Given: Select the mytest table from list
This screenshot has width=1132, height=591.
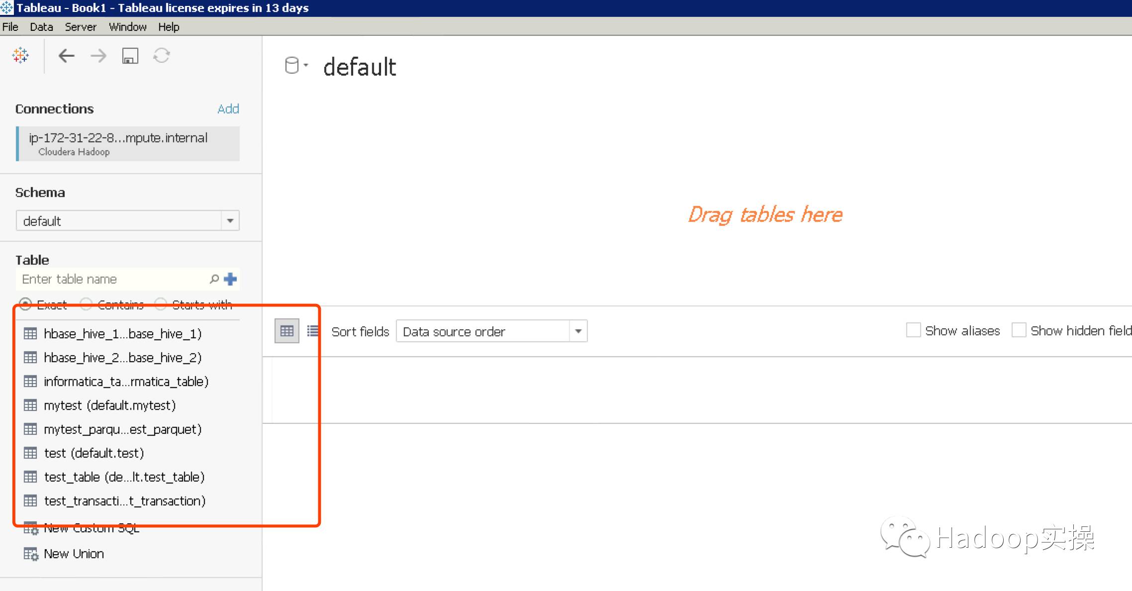Looking at the screenshot, I should [110, 405].
